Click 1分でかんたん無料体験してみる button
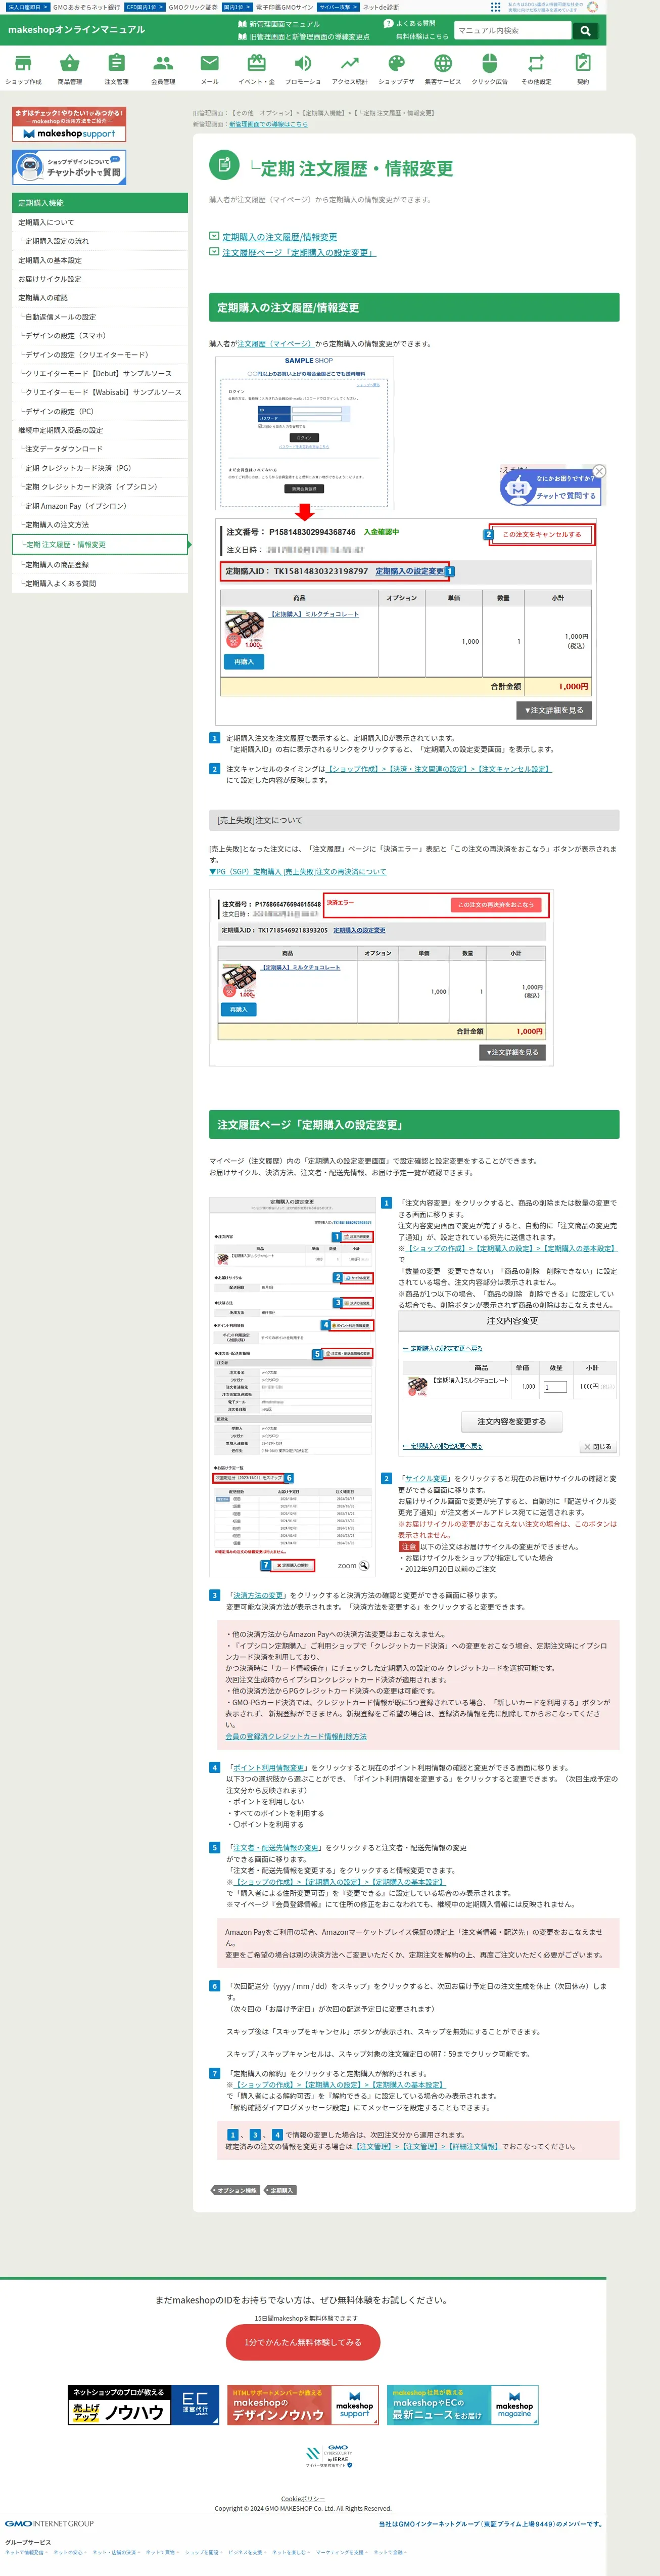Image resolution: width=660 pixels, height=2576 pixels. (x=303, y=2342)
